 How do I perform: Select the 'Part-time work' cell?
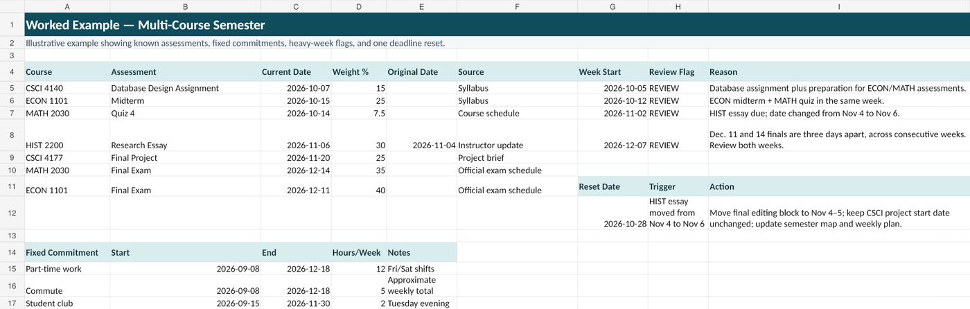[67, 269]
